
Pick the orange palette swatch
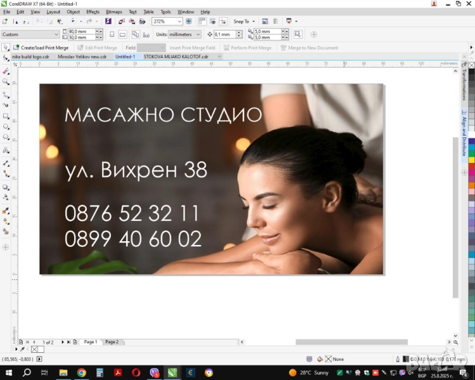[472, 185]
